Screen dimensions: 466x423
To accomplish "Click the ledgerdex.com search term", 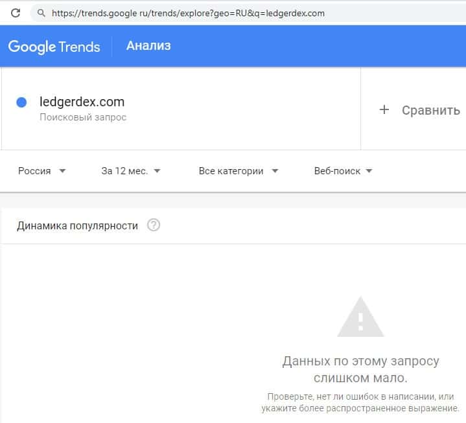I will point(82,102).
